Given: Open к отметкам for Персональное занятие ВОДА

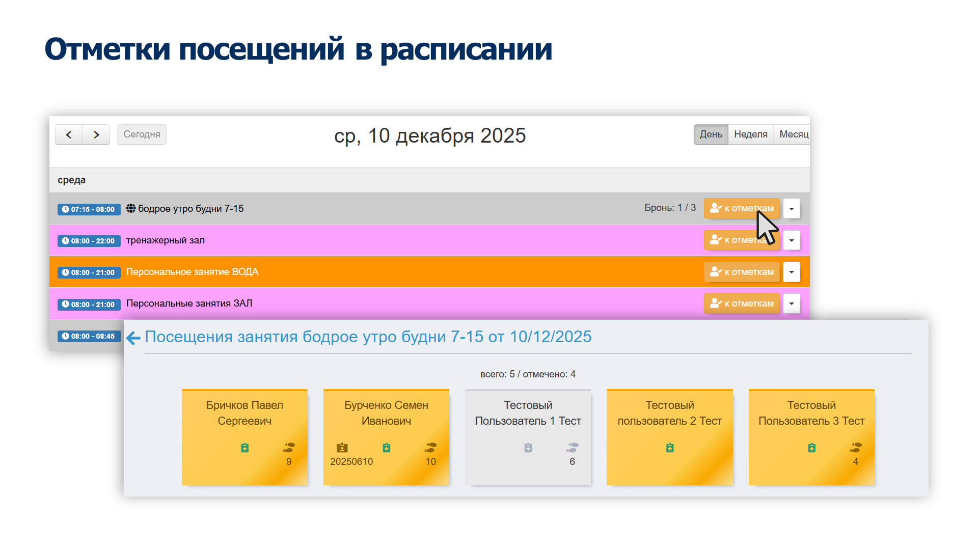Looking at the screenshot, I should point(742,272).
